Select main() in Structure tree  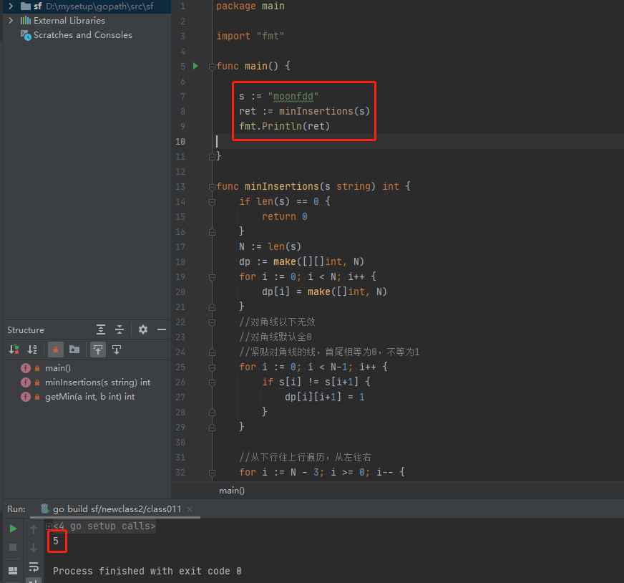58,368
